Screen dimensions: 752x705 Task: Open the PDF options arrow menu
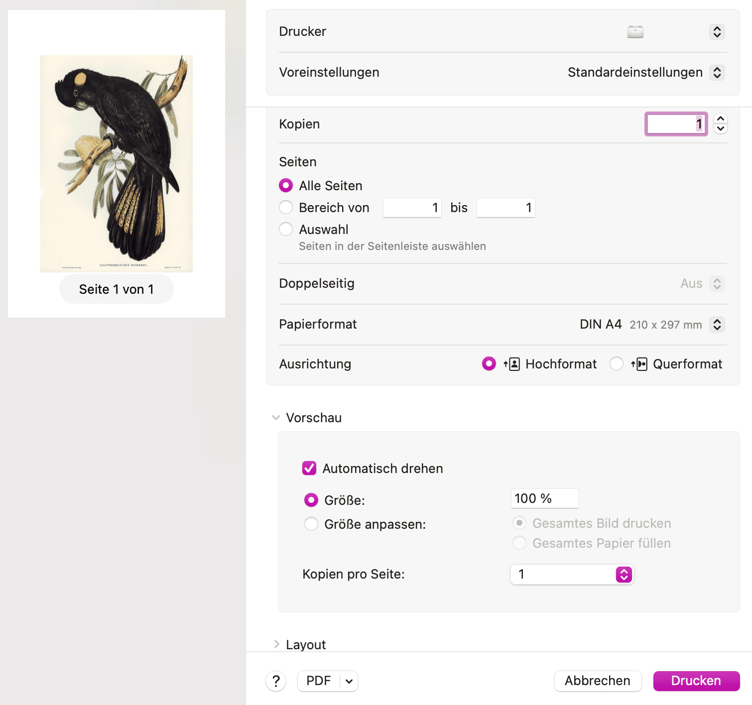[x=349, y=681]
